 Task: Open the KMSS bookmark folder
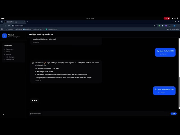click(x=36, y=29)
